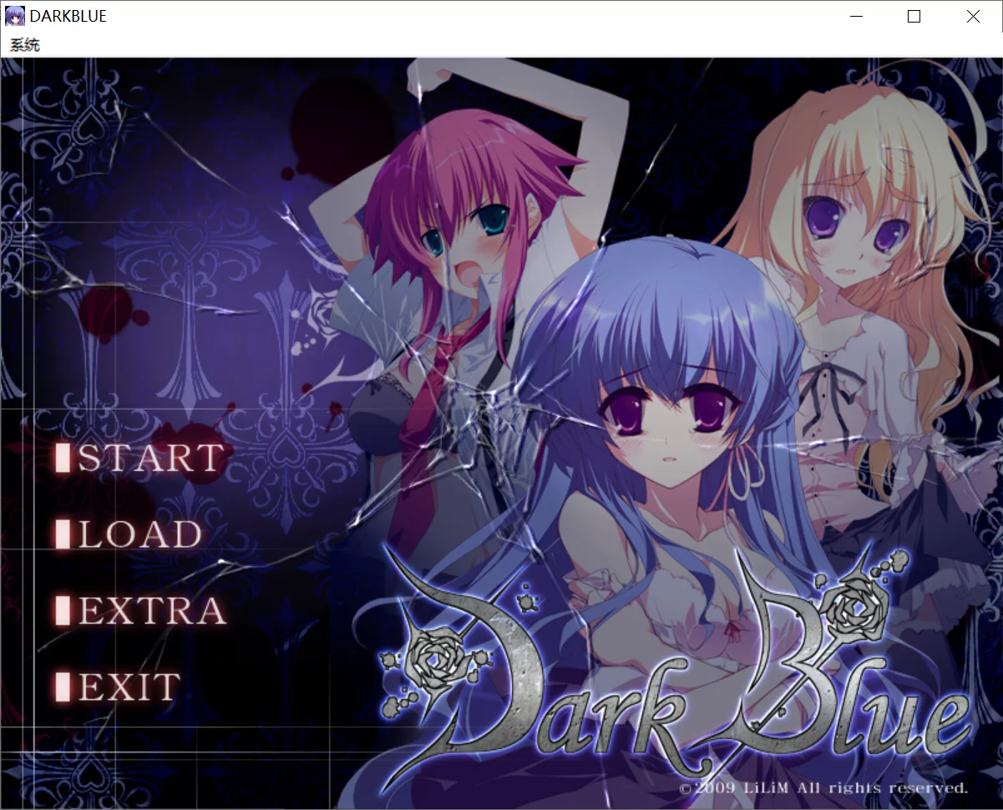Open the 系统 menu
Viewport: 1003px width, 810px height.
pos(23,44)
